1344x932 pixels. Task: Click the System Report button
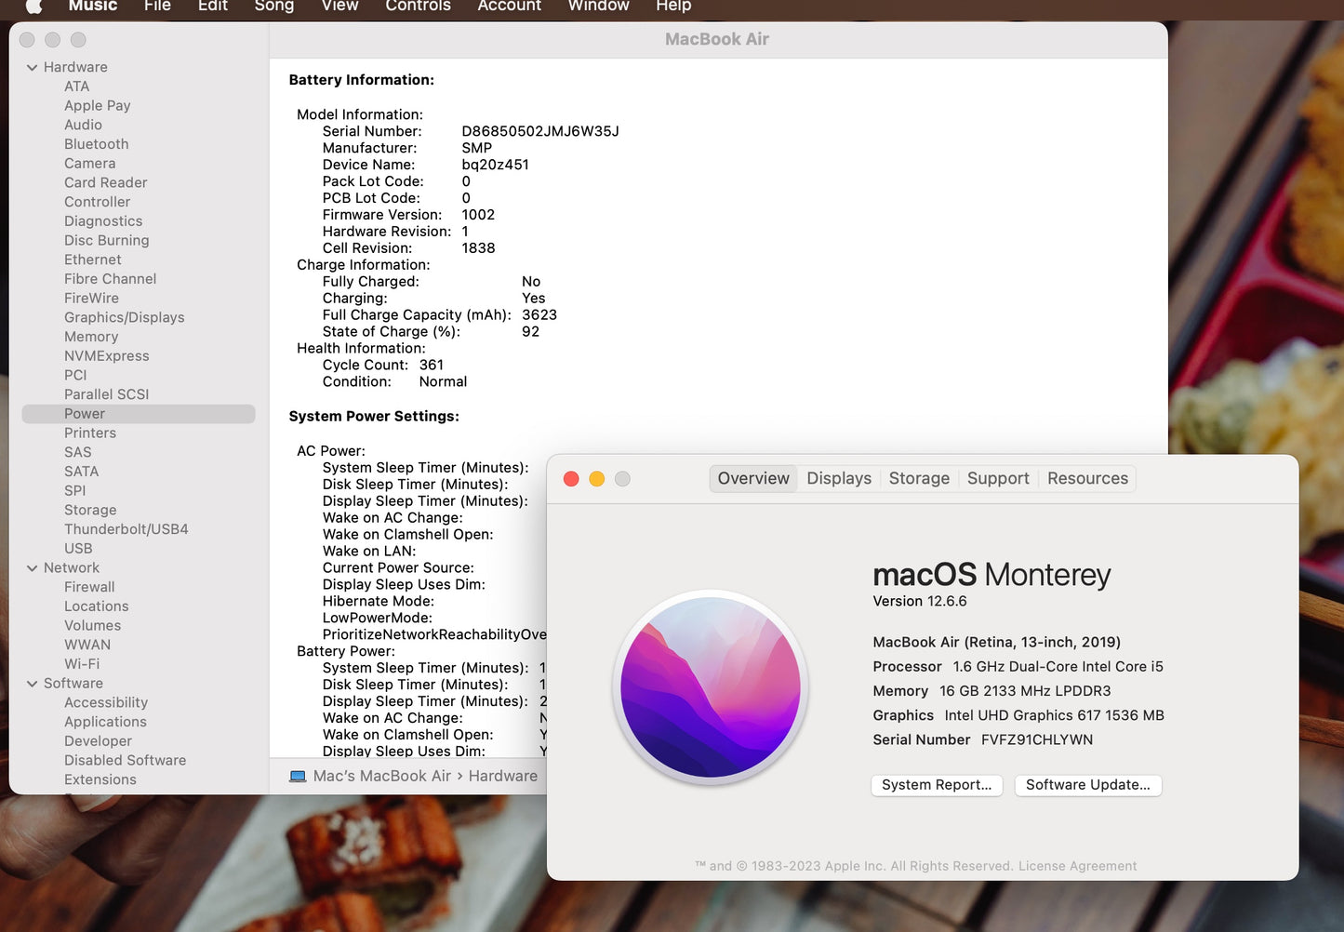[936, 785]
